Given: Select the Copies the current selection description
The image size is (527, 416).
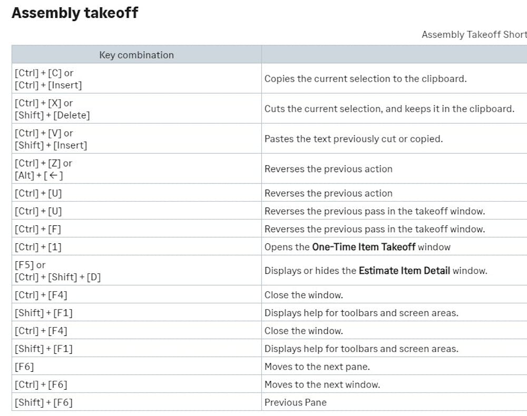Looking at the screenshot, I should pyautogui.click(x=365, y=79).
